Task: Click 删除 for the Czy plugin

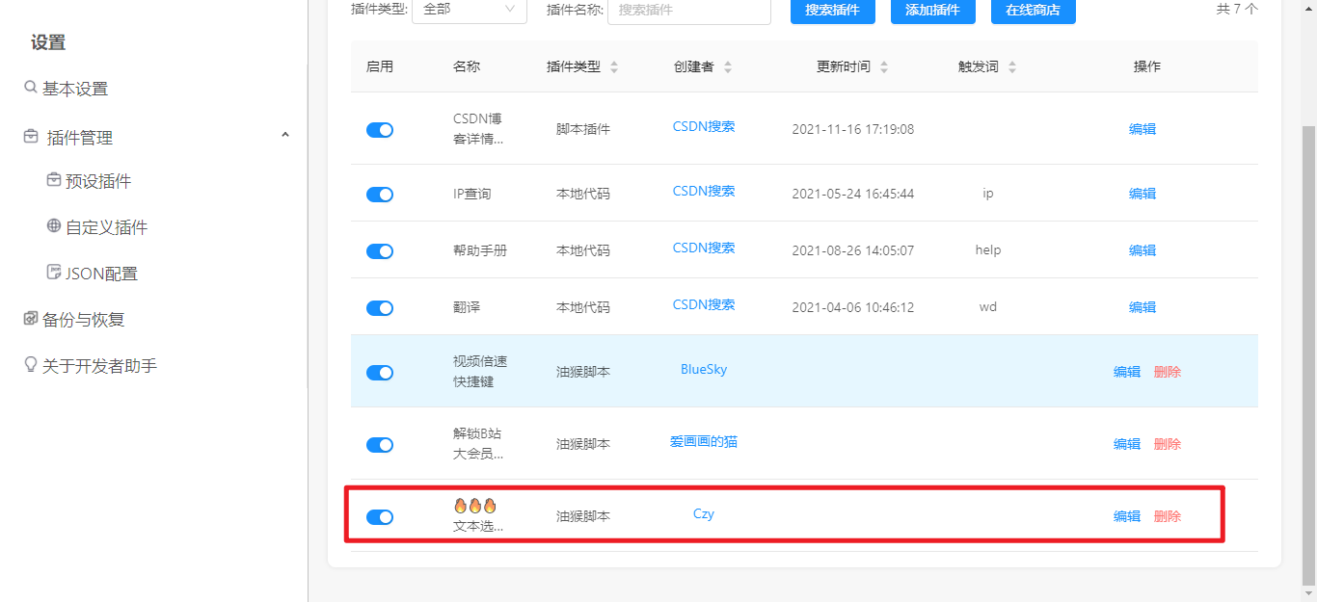Action: tap(1168, 516)
